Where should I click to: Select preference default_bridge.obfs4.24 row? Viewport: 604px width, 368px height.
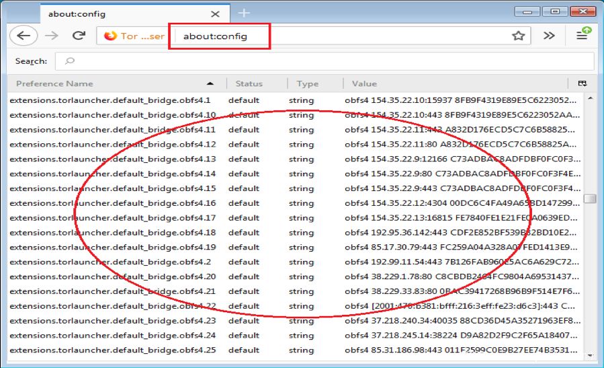tap(295, 335)
